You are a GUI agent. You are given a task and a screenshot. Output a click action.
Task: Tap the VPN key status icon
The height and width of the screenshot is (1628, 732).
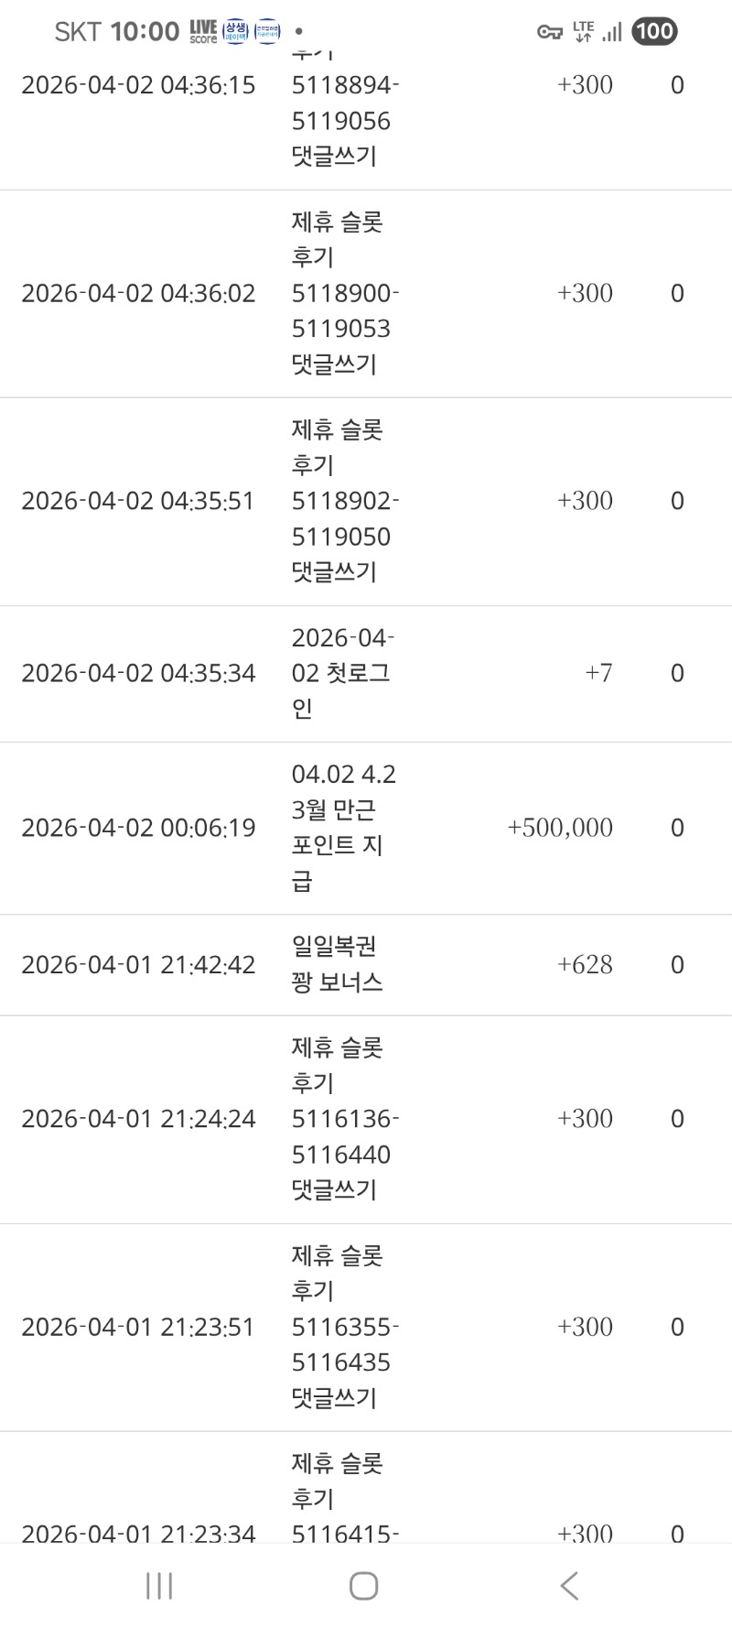click(x=549, y=32)
